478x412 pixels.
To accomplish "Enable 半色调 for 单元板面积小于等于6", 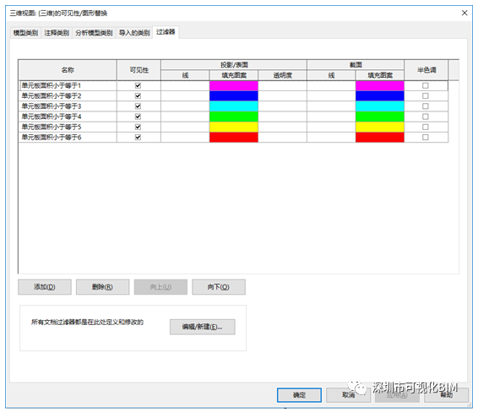I will click(426, 138).
